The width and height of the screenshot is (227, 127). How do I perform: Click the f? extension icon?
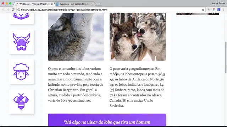coord(209,10)
